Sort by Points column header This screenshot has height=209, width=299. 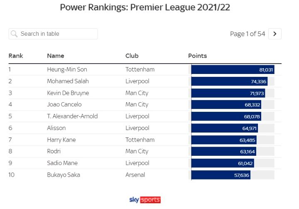(198, 56)
